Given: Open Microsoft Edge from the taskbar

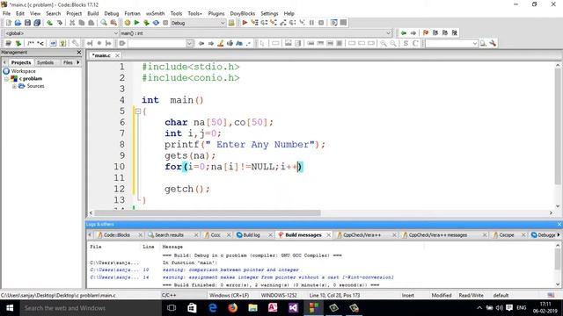Looking at the screenshot, I should [213, 308].
